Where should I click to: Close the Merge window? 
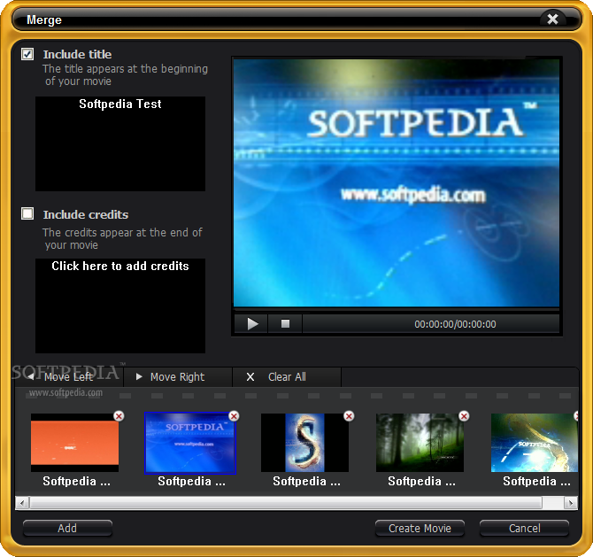pyautogui.click(x=552, y=19)
